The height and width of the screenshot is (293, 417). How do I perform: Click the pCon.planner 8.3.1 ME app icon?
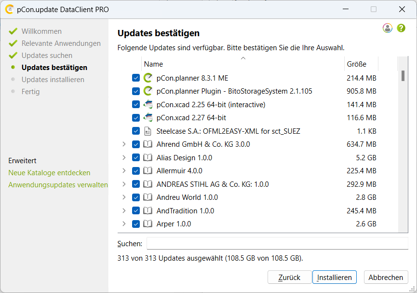148,78
